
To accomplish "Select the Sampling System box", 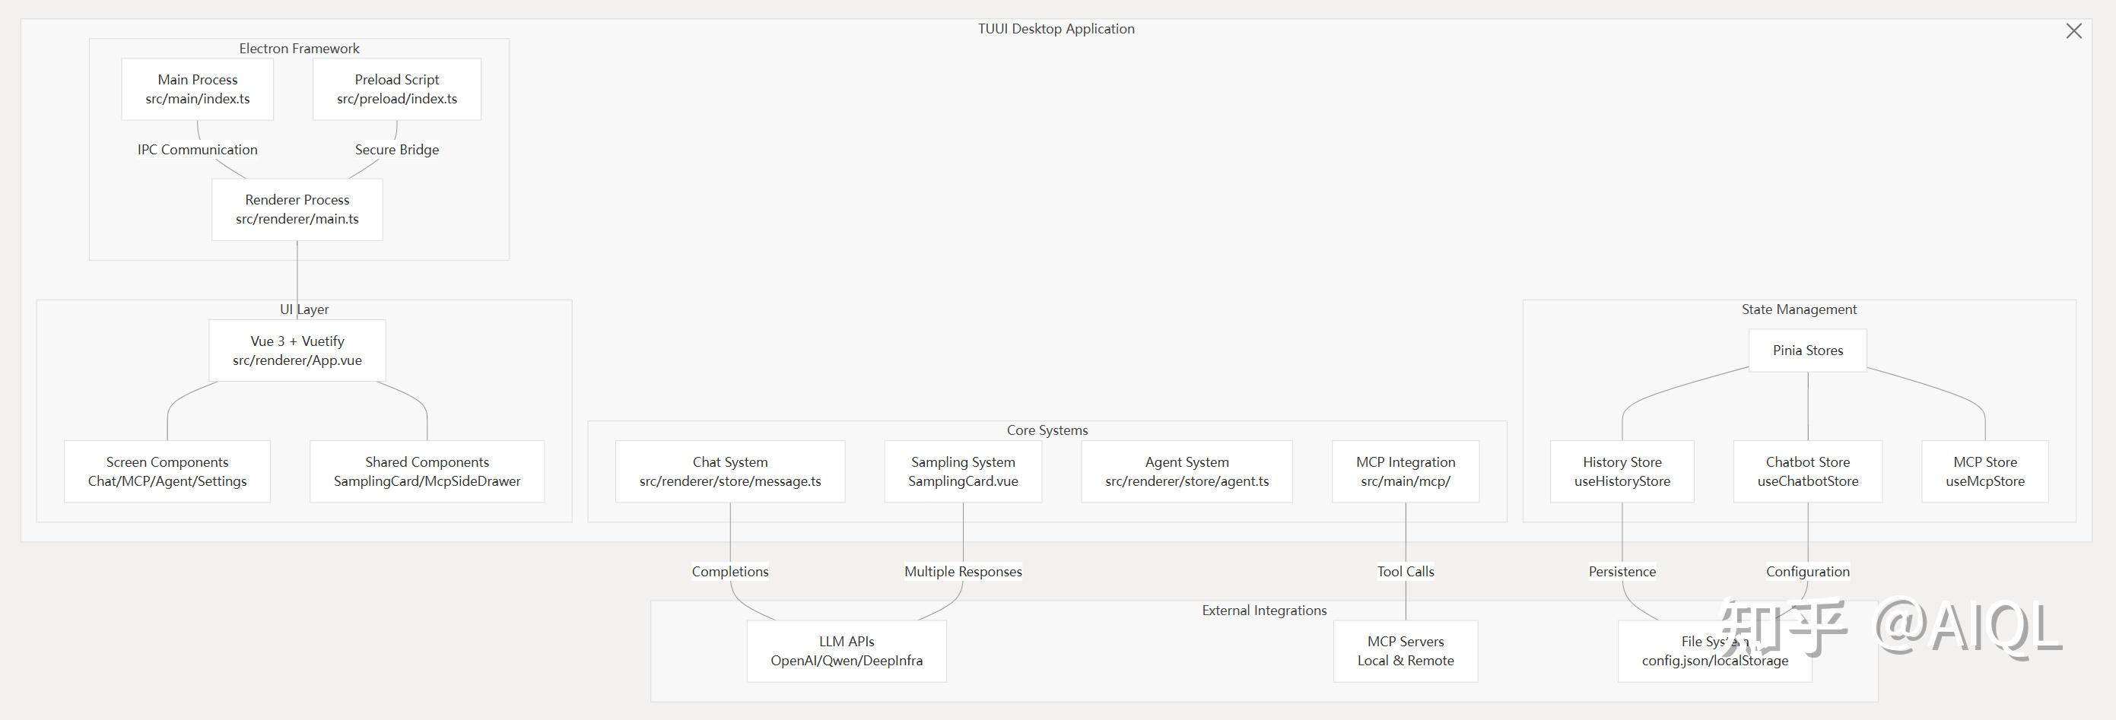I will pos(963,471).
